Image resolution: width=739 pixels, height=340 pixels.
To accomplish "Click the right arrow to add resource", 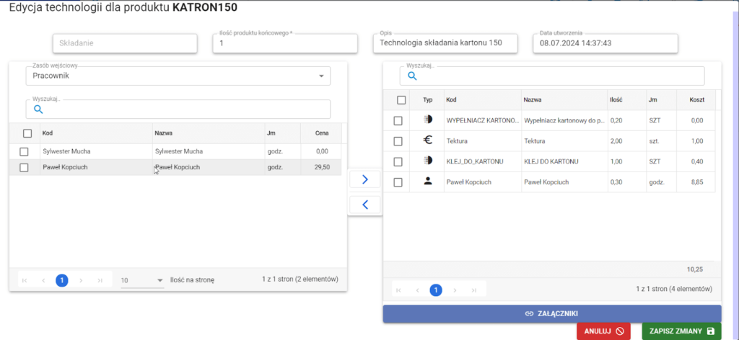I will pos(365,179).
